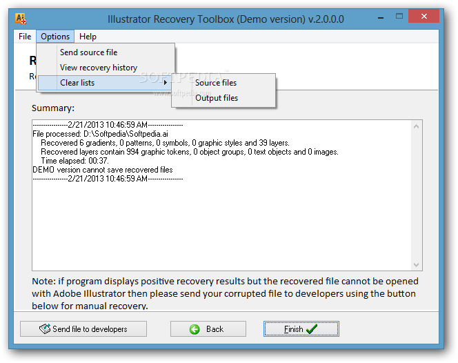Maximize the Illustrator Recovery Toolbox window
Image resolution: width=458 pixels, height=363 pixels.
point(399,17)
